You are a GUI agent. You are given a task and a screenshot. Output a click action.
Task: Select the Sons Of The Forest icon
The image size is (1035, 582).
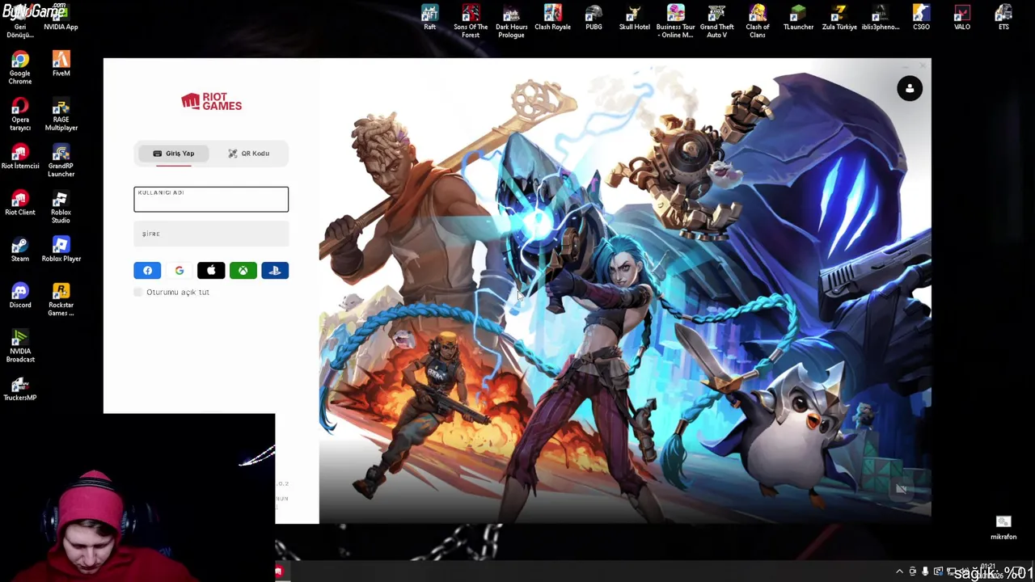(471, 21)
